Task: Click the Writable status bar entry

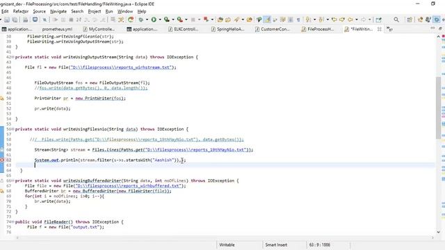Action: coord(227,244)
